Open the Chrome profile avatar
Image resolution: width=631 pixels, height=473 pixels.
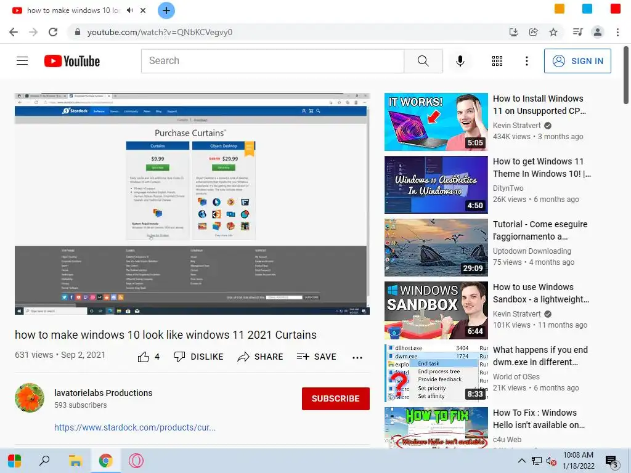pos(598,32)
